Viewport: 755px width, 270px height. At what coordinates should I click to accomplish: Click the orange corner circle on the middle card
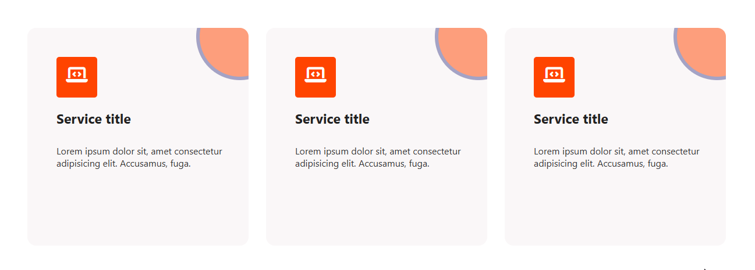[x=467, y=50]
